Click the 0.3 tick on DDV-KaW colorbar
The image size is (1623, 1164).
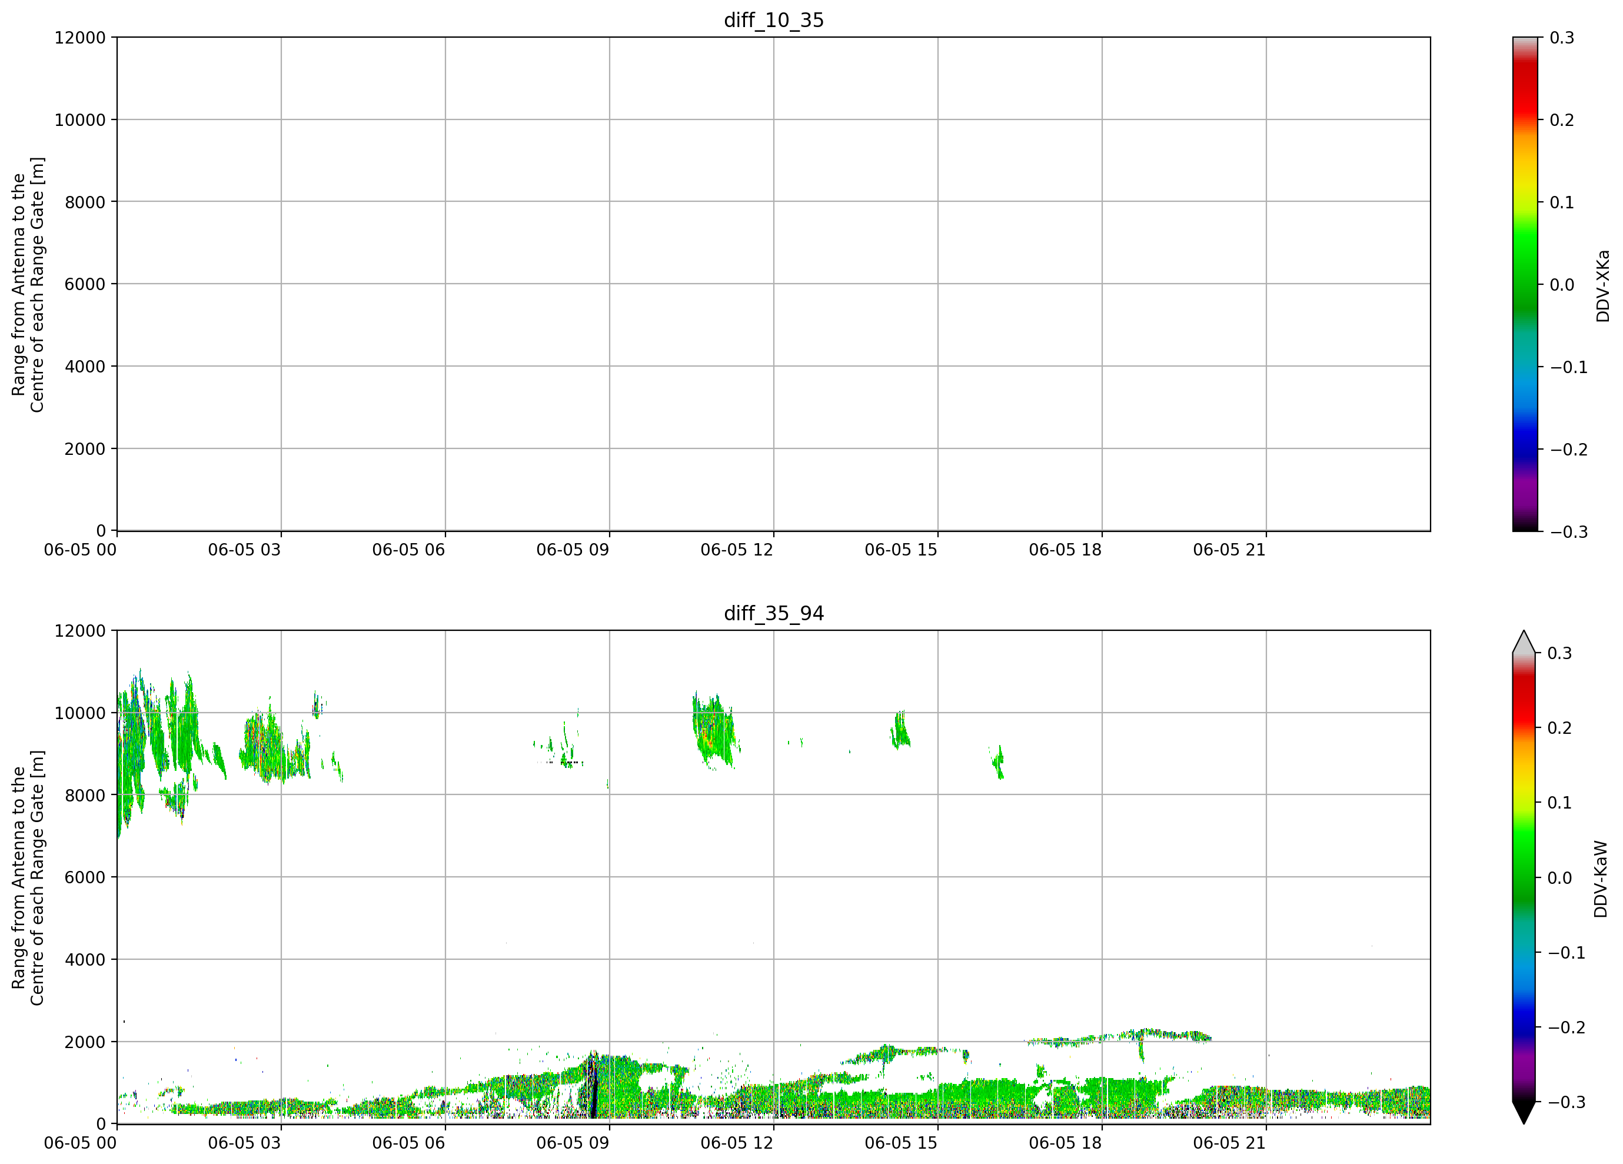[1560, 653]
